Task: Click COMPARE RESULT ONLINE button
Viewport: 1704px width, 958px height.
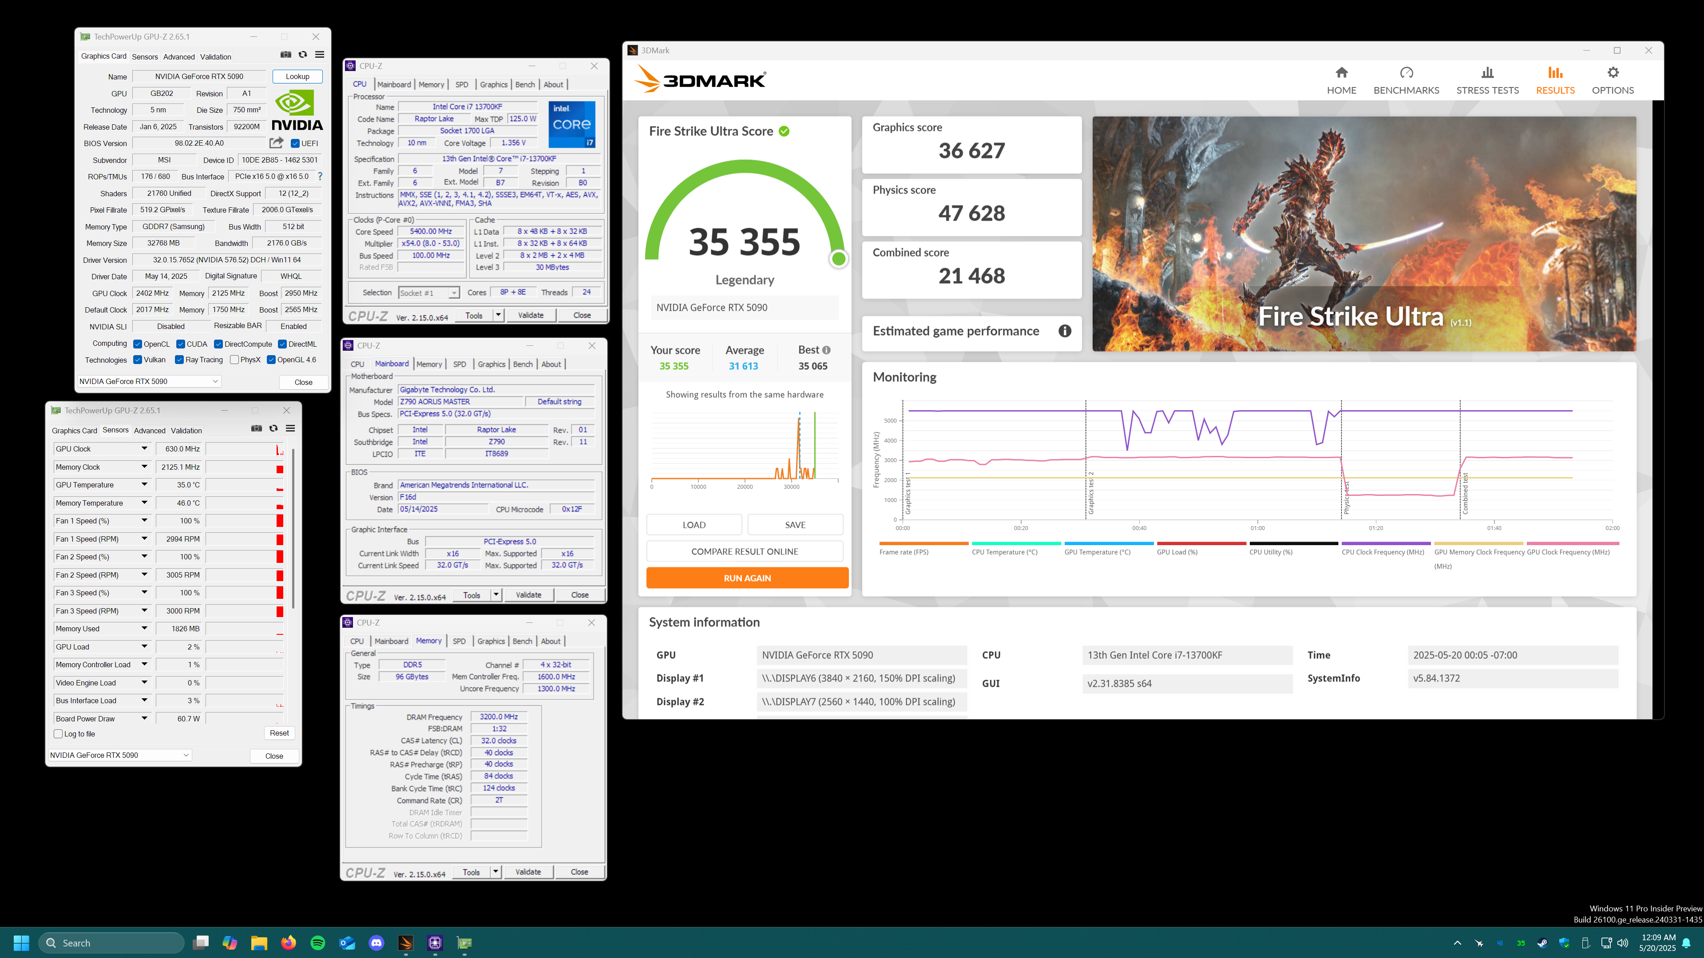Action: [744, 551]
